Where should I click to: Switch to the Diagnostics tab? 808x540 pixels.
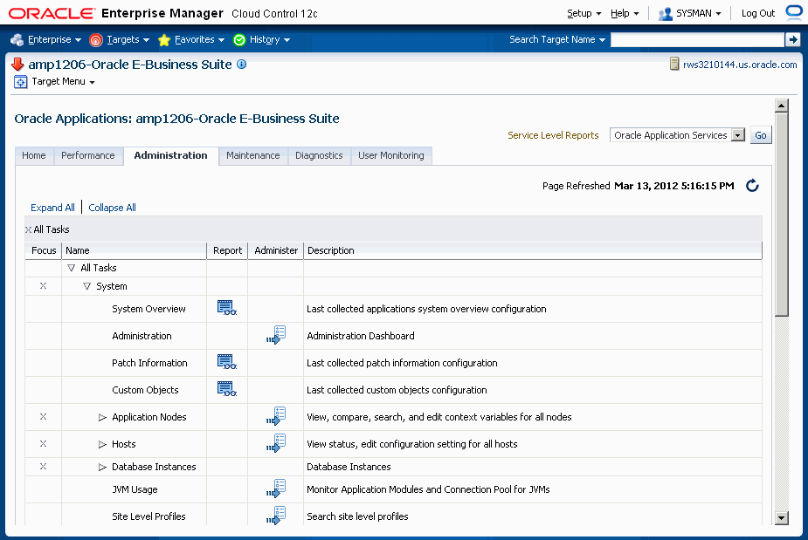click(319, 155)
